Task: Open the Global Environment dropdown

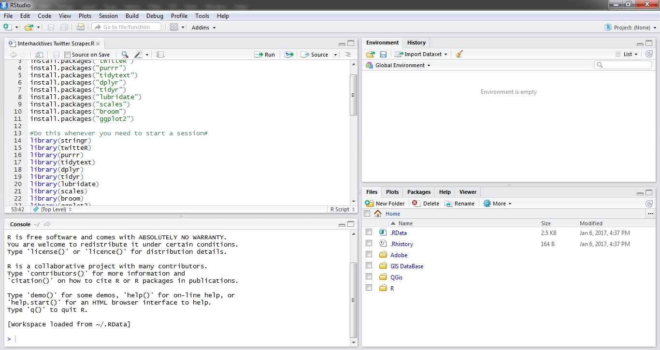Action: [x=398, y=65]
